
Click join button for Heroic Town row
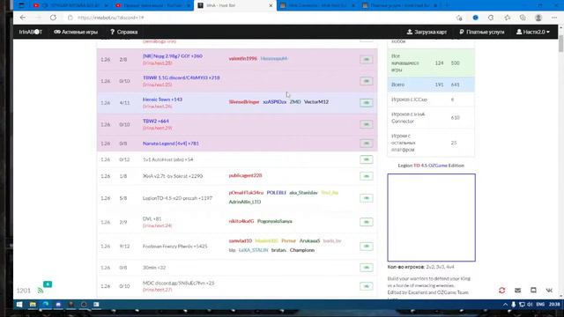click(x=367, y=103)
